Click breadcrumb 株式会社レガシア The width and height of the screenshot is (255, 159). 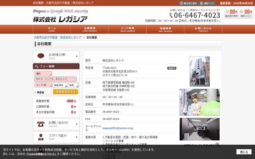tap(71, 37)
